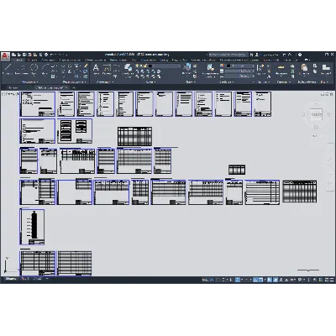This screenshot has height=336, width=336.
Task: Click the search help input field
Action: click(228, 55)
